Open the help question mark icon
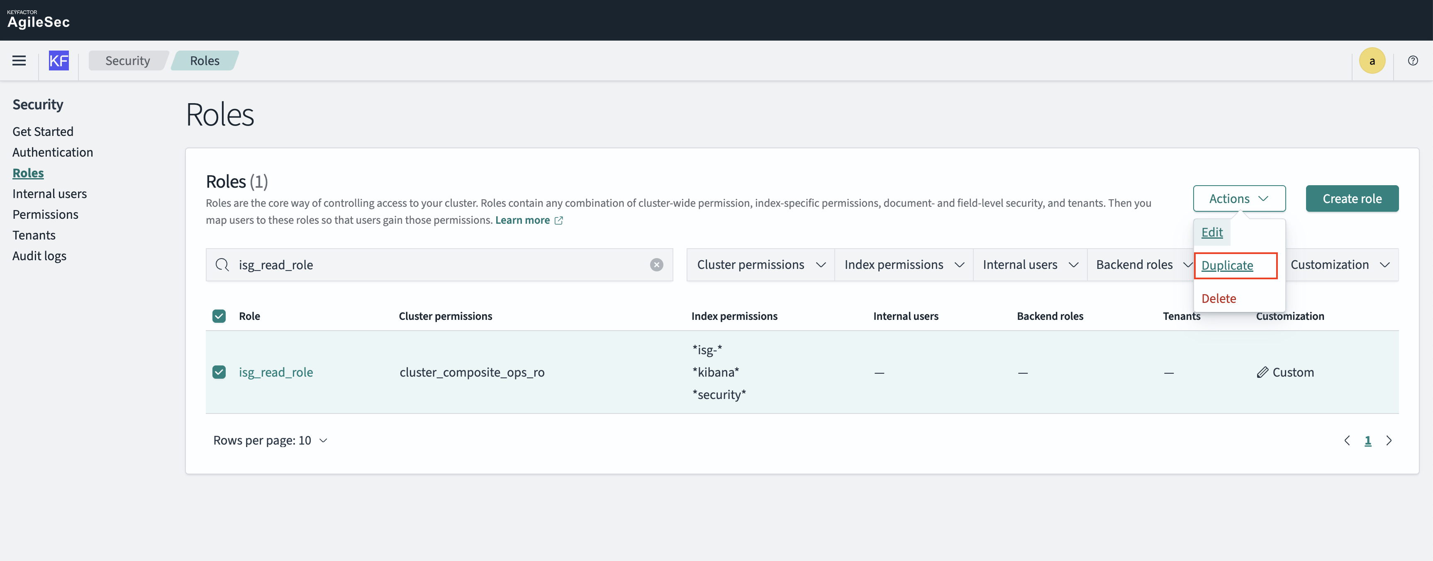 [1412, 60]
